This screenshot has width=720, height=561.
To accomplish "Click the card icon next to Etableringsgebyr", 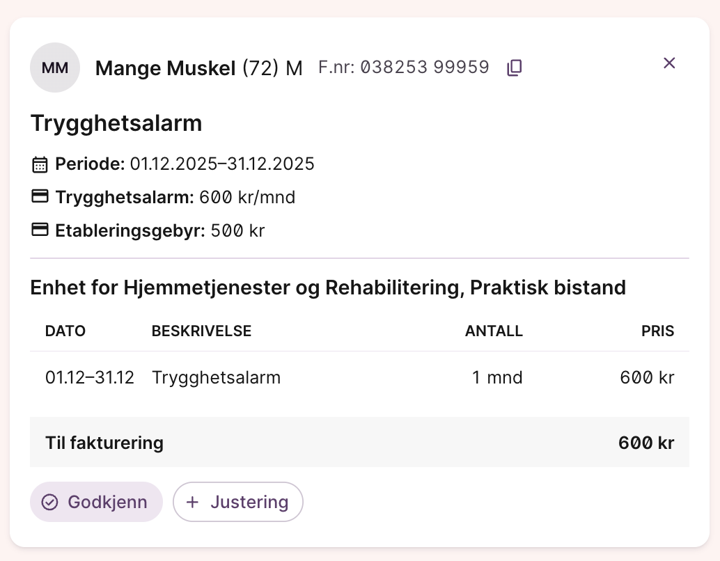I will click(x=40, y=230).
